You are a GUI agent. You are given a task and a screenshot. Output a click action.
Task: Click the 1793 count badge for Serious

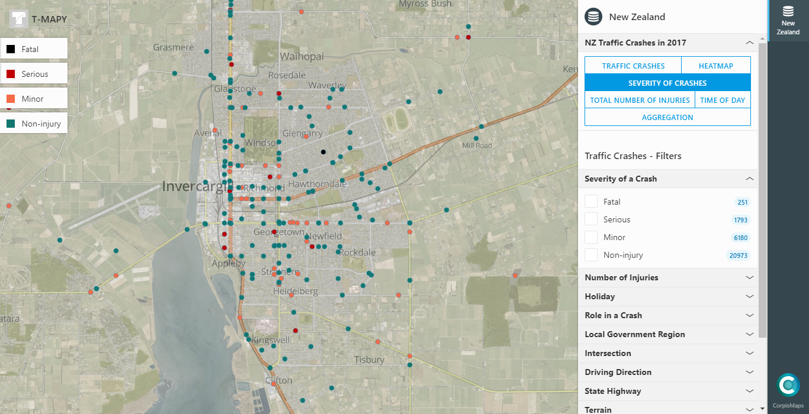point(740,220)
